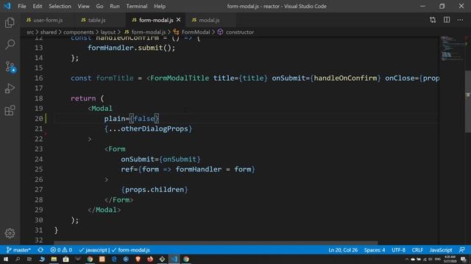Image resolution: width=471 pixels, height=264 pixels.
Task: Expand the src breadcrumb
Action: coord(30,32)
